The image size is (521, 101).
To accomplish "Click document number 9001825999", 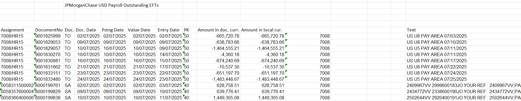I will (49, 36).
